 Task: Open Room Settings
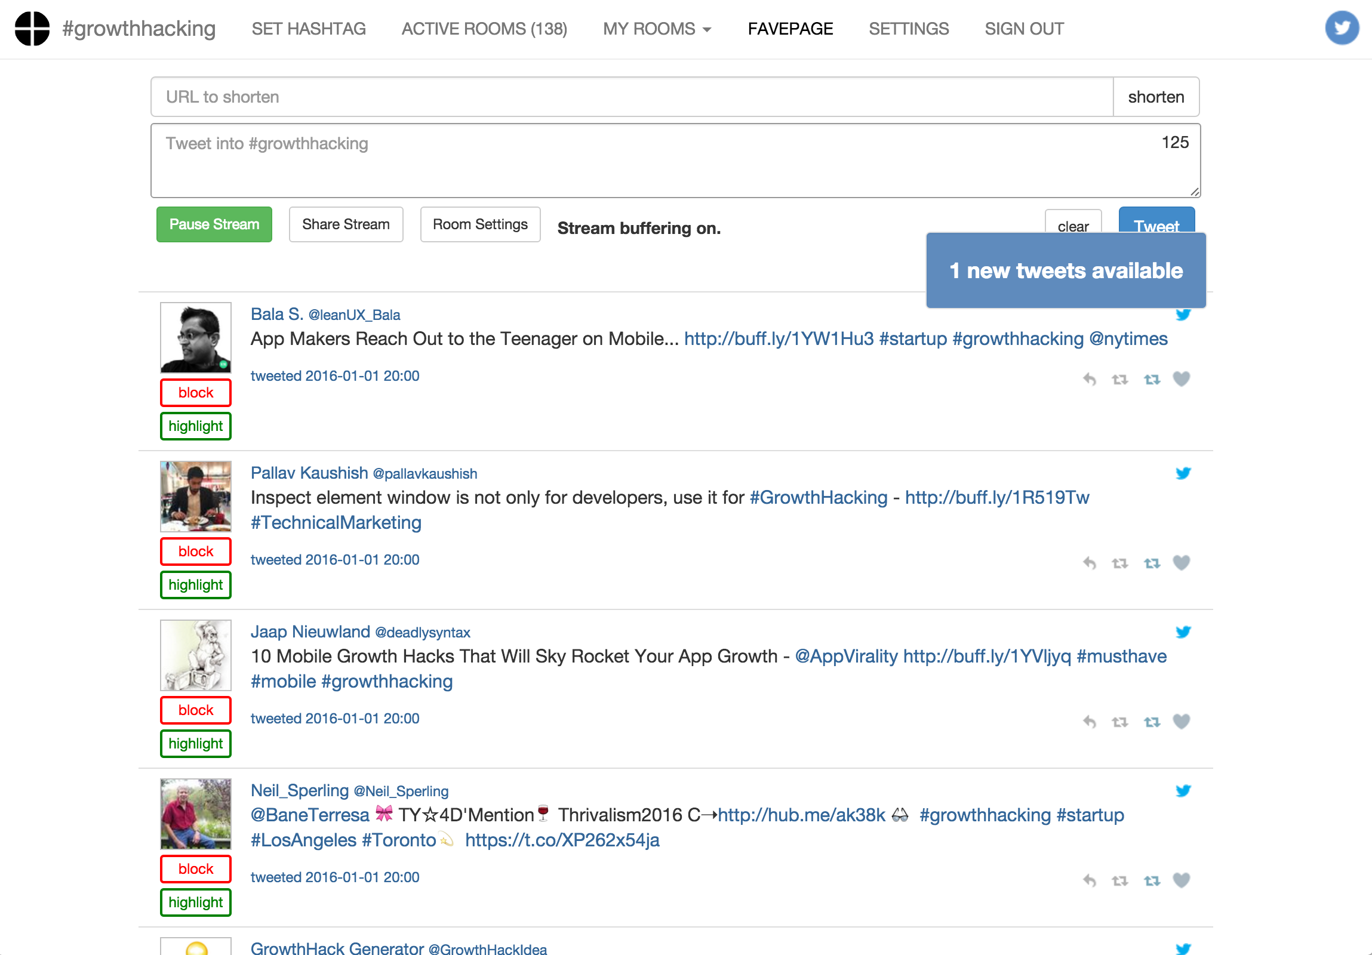point(480,224)
